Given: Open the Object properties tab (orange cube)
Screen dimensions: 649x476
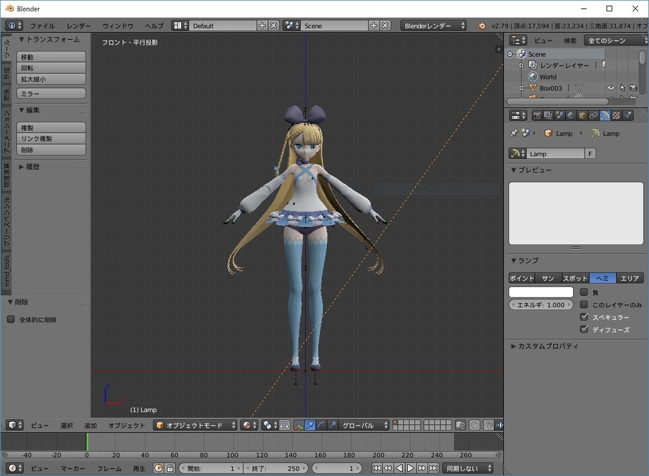Looking at the screenshot, I should click(x=582, y=115).
